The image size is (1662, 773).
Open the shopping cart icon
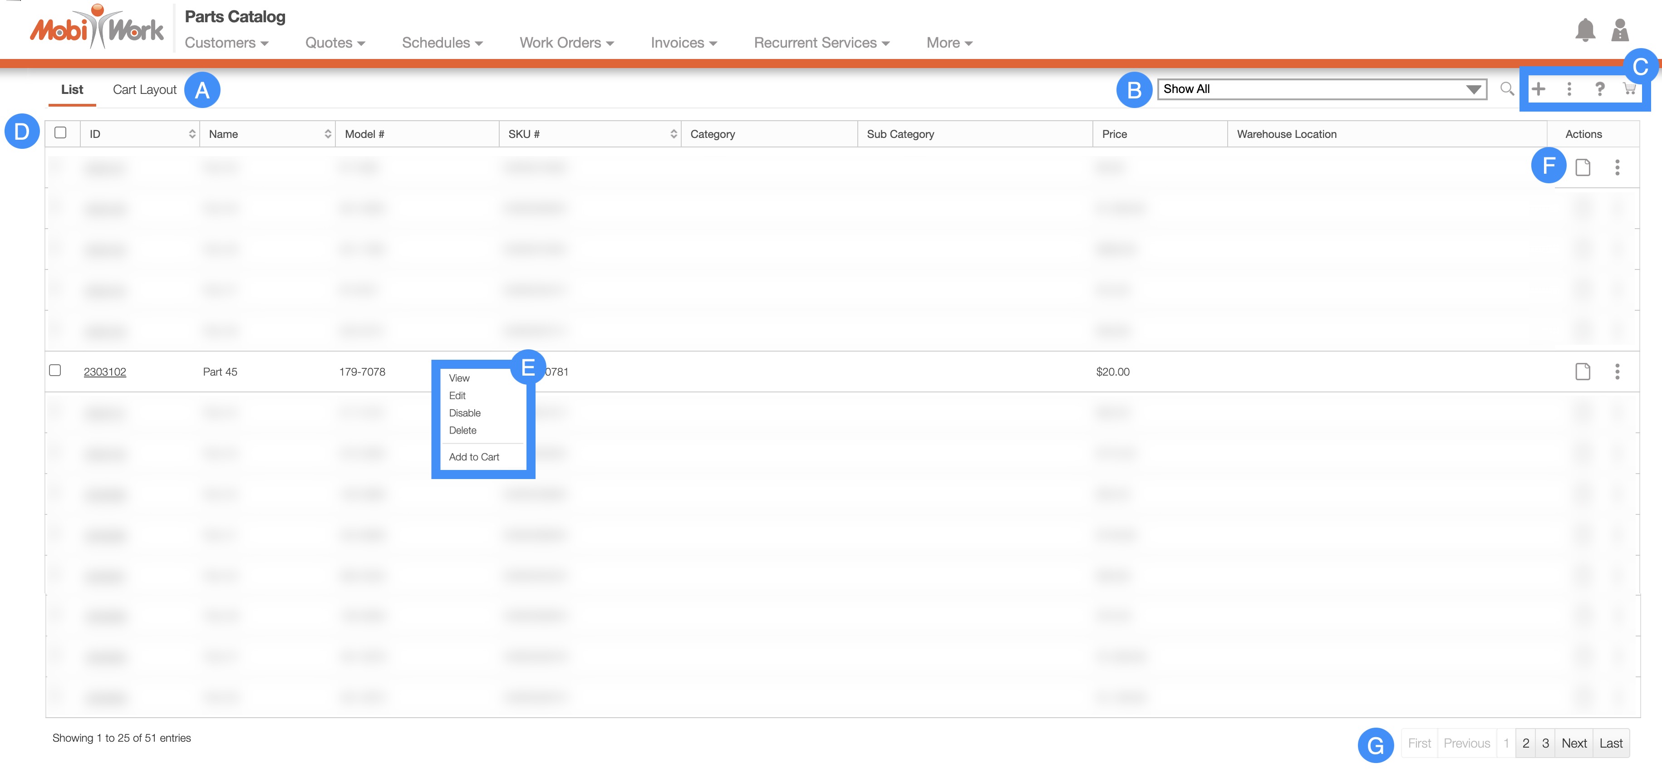(x=1629, y=89)
